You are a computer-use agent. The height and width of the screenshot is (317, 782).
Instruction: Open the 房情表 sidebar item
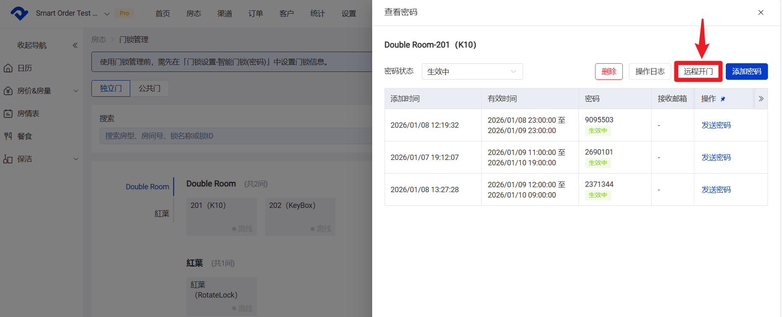[28, 114]
